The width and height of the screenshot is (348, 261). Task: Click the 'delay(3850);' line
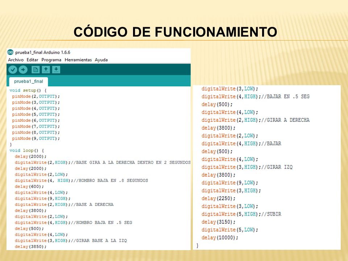click(x=30, y=246)
